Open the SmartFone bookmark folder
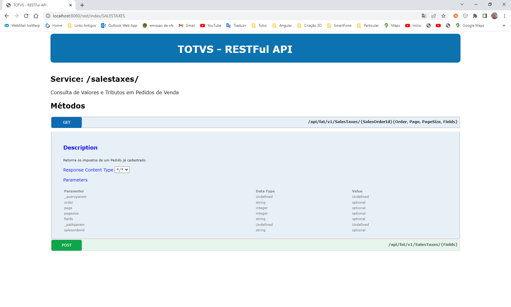The height and width of the screenshot is (307, 511). (x=339, y=26)
